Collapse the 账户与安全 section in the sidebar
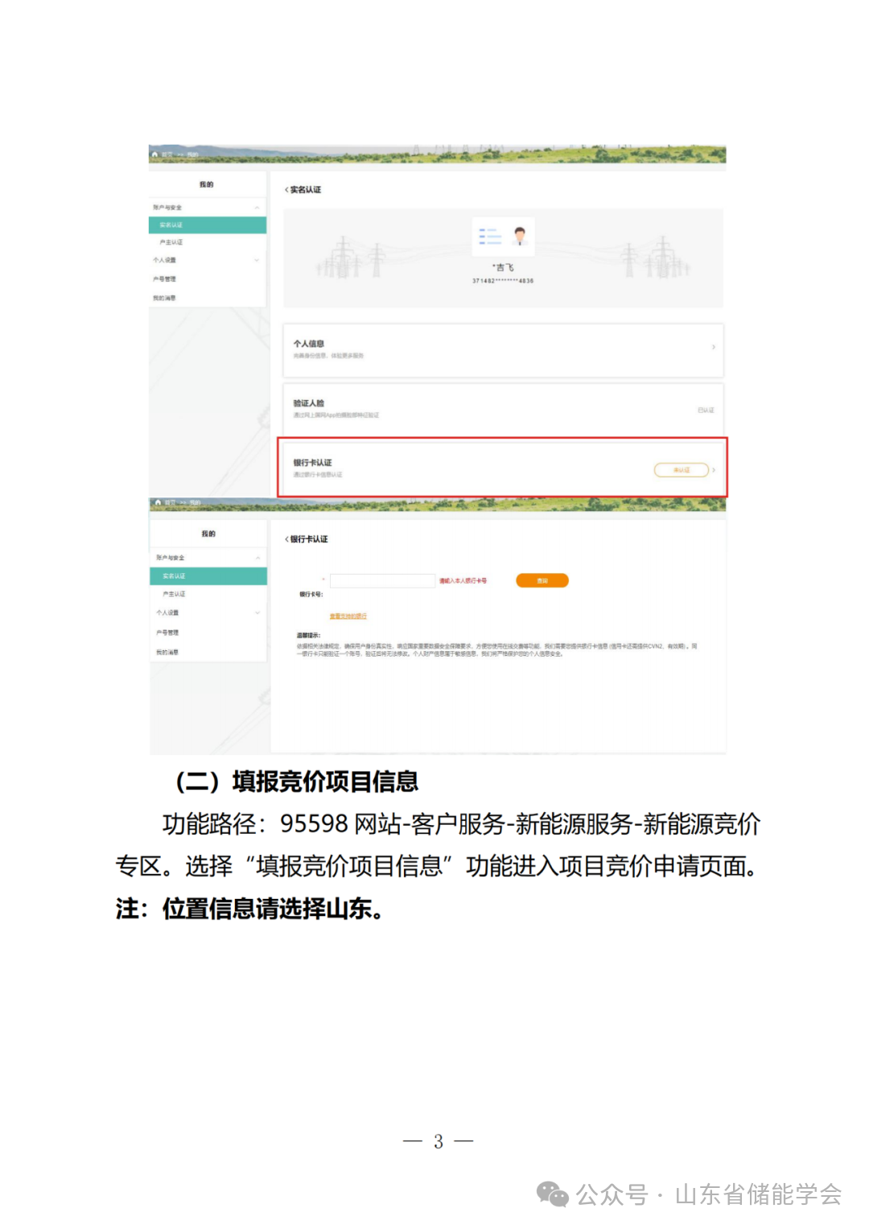869x1229 pixels. pyautogui.click(x=257, y=208)
